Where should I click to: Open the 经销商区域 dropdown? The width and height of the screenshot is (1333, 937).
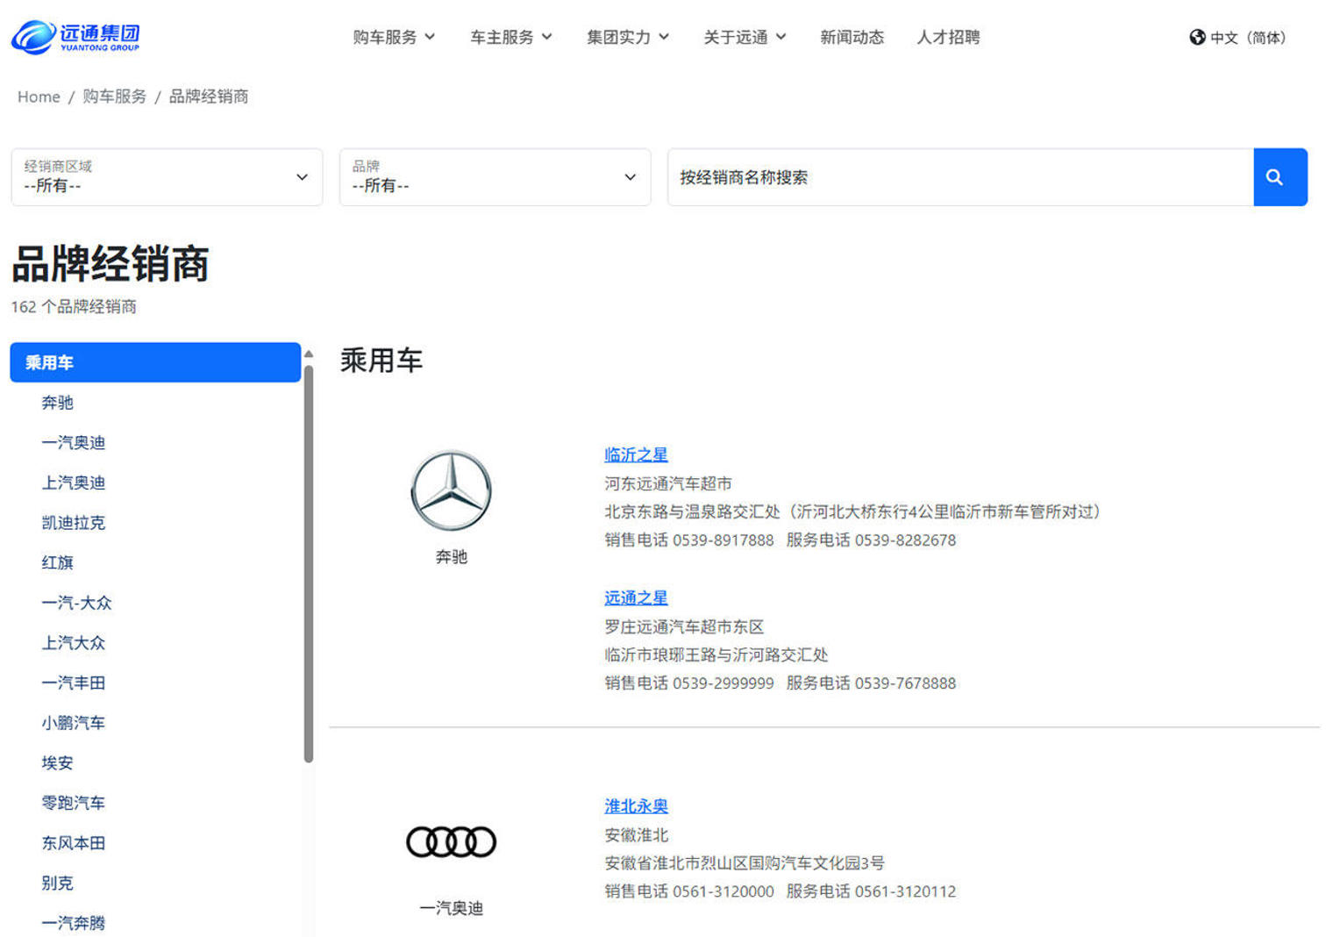[x=167, y=177]
